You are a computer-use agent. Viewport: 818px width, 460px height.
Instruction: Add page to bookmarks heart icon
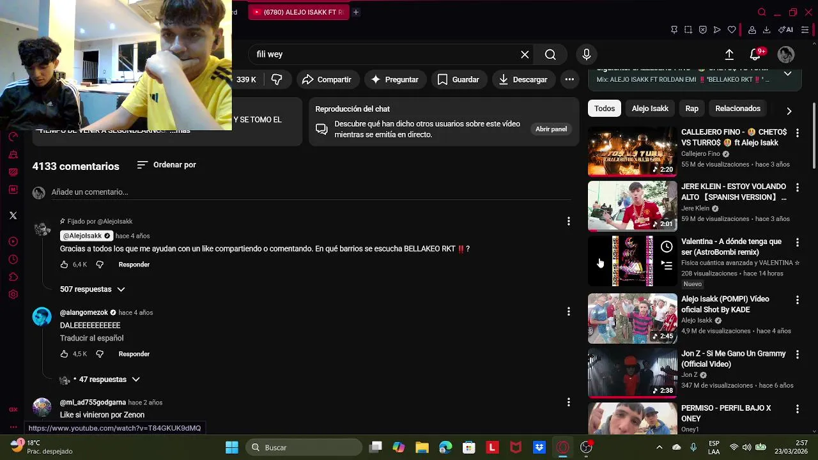click(732, 30)
